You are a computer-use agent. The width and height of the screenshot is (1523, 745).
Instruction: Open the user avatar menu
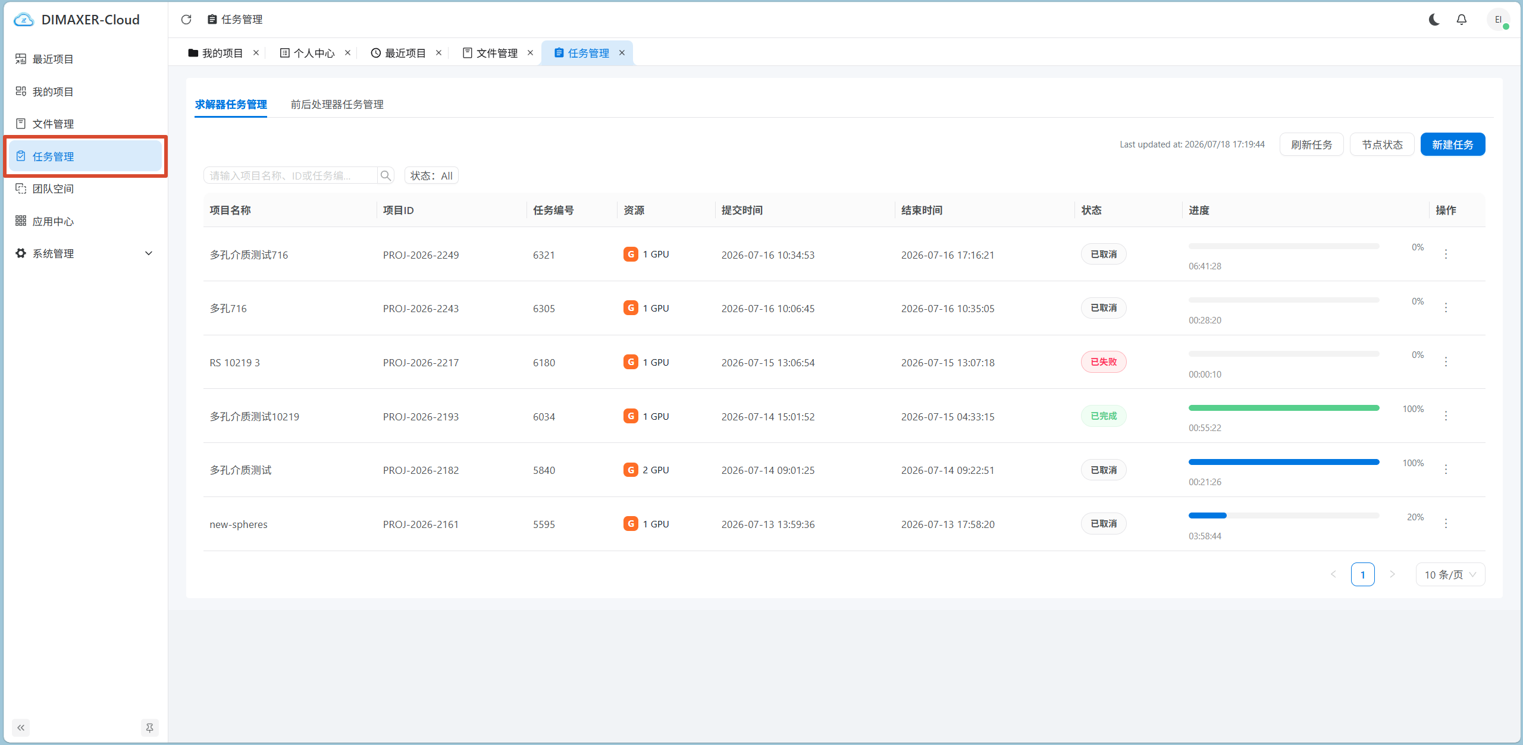point(1498,20)
